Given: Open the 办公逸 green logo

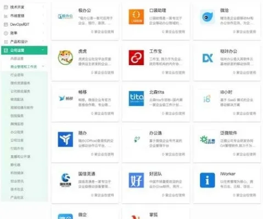Looking at the screenshot, I should pyautogui.click(x=137, y=140).
